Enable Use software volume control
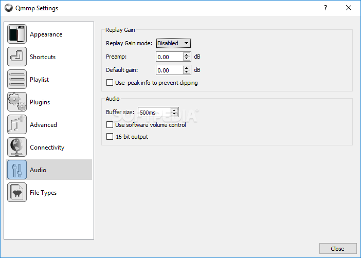 (110, 125)
